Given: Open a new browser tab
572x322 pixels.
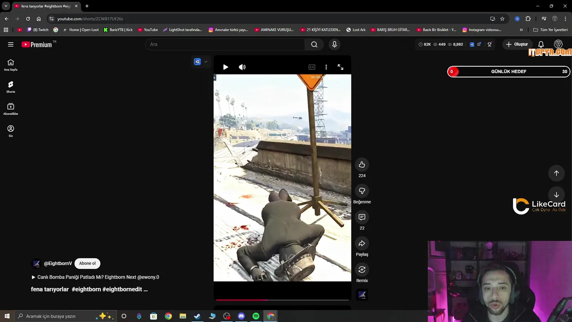Looking at the screenshot, I should click(x=87, y=6).
